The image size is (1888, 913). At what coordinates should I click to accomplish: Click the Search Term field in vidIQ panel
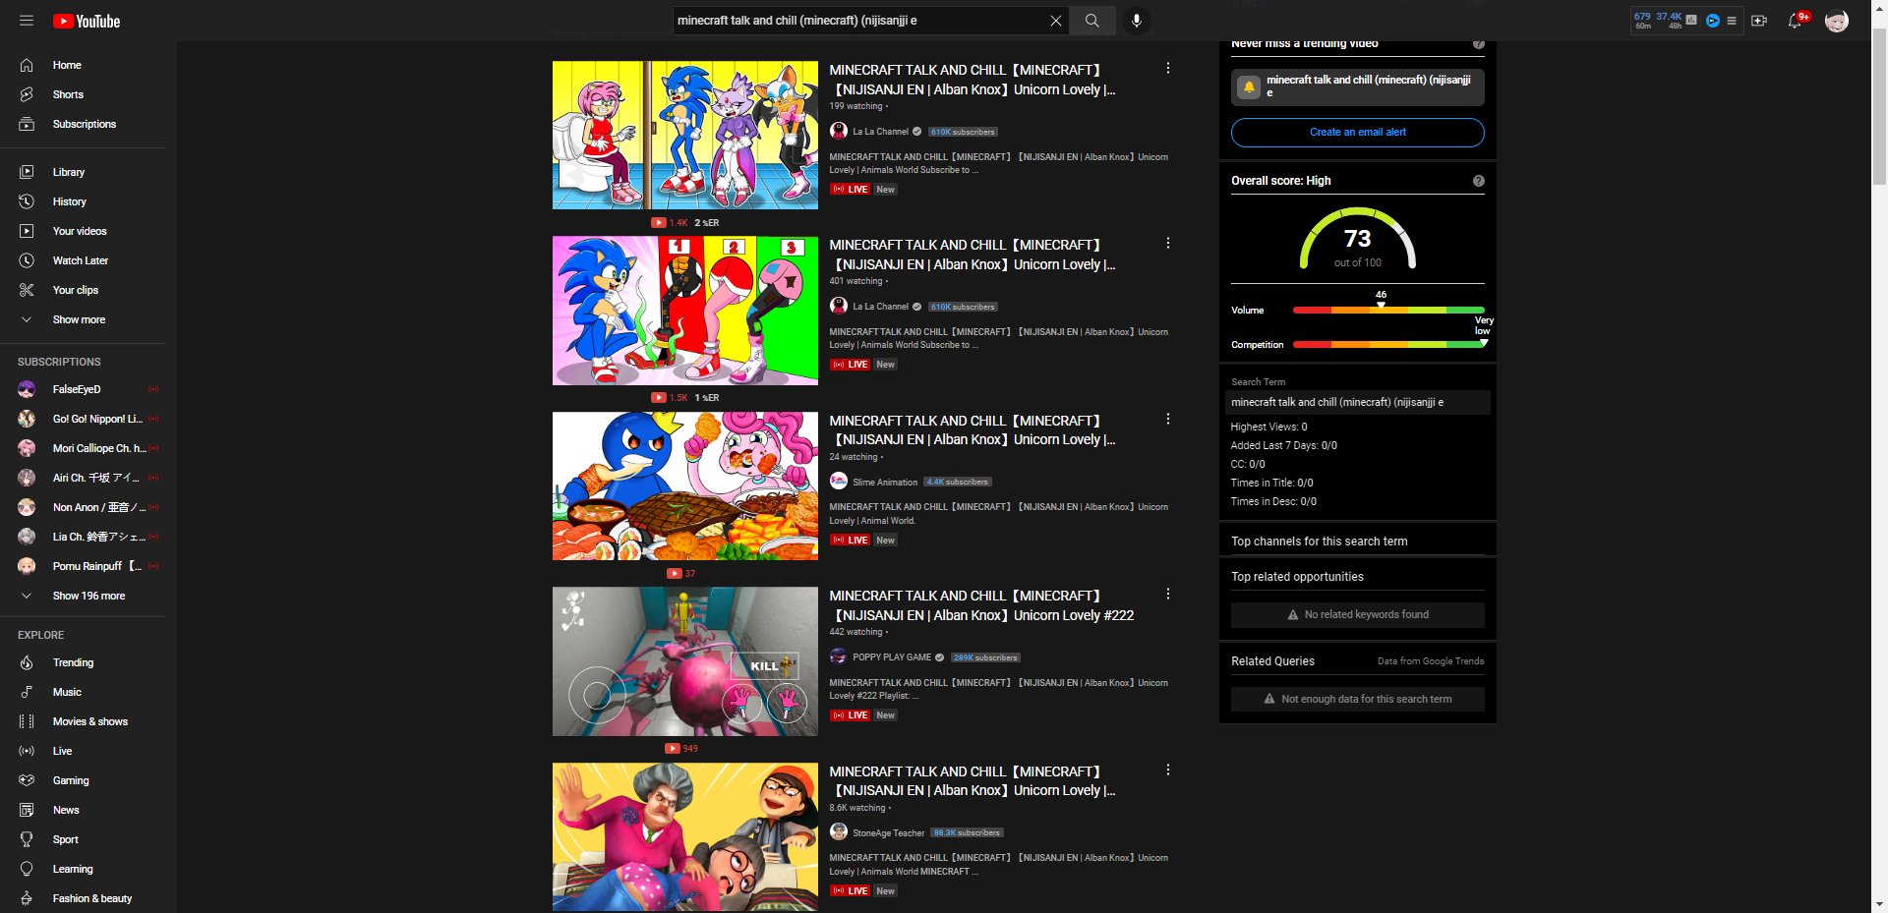tap(1358, 402)
